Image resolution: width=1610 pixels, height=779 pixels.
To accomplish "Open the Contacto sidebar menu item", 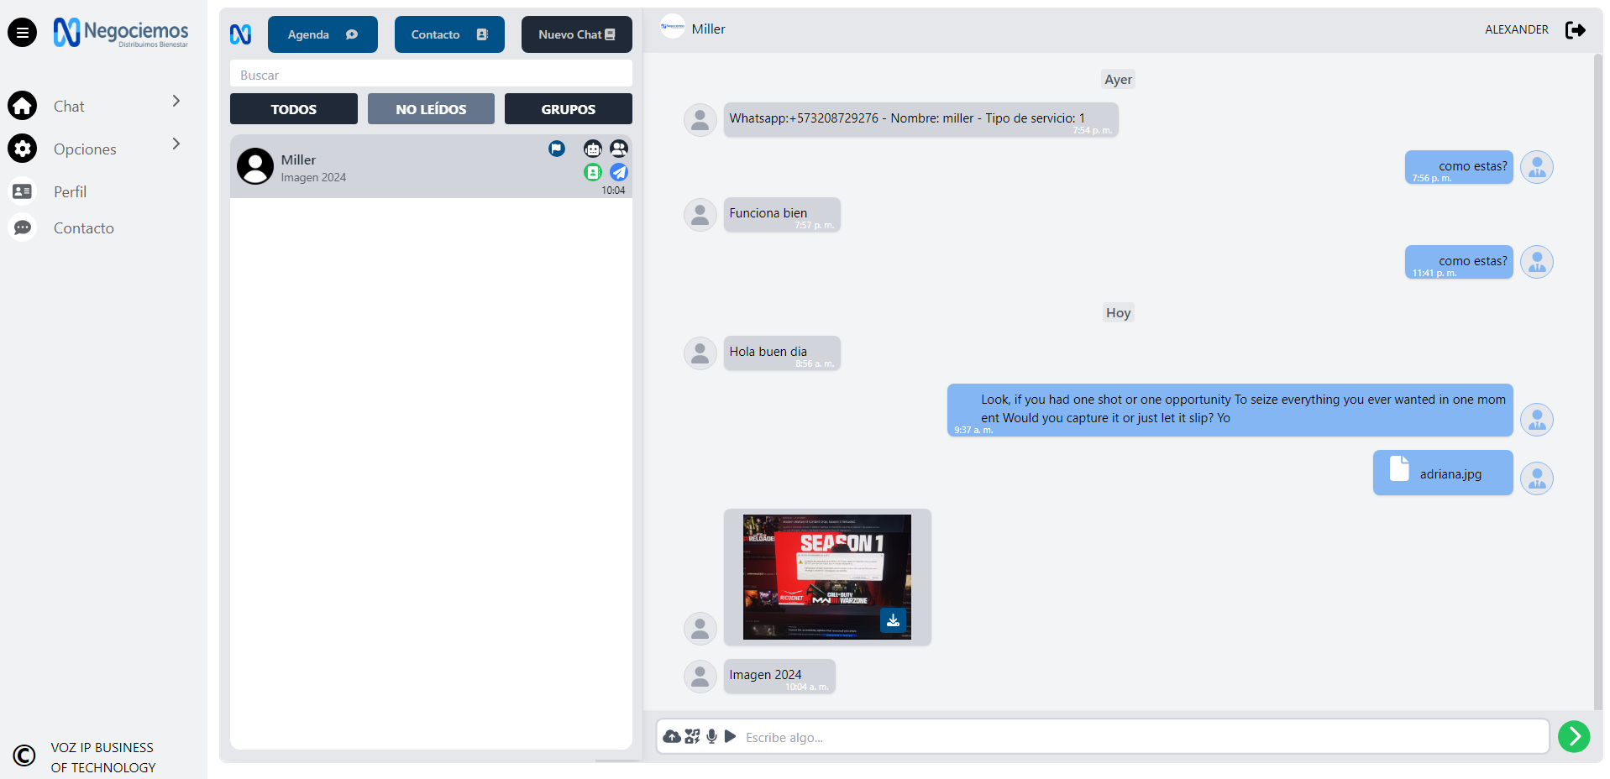I will click(83, 227).
